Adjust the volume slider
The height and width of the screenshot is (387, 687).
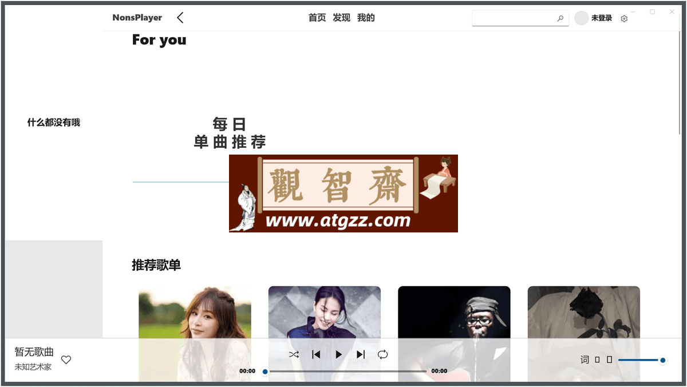pos(641,360)
